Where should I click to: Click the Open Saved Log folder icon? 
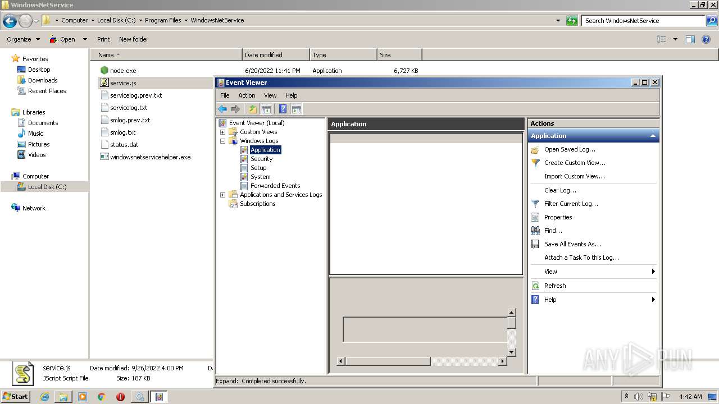pos(535,149)
